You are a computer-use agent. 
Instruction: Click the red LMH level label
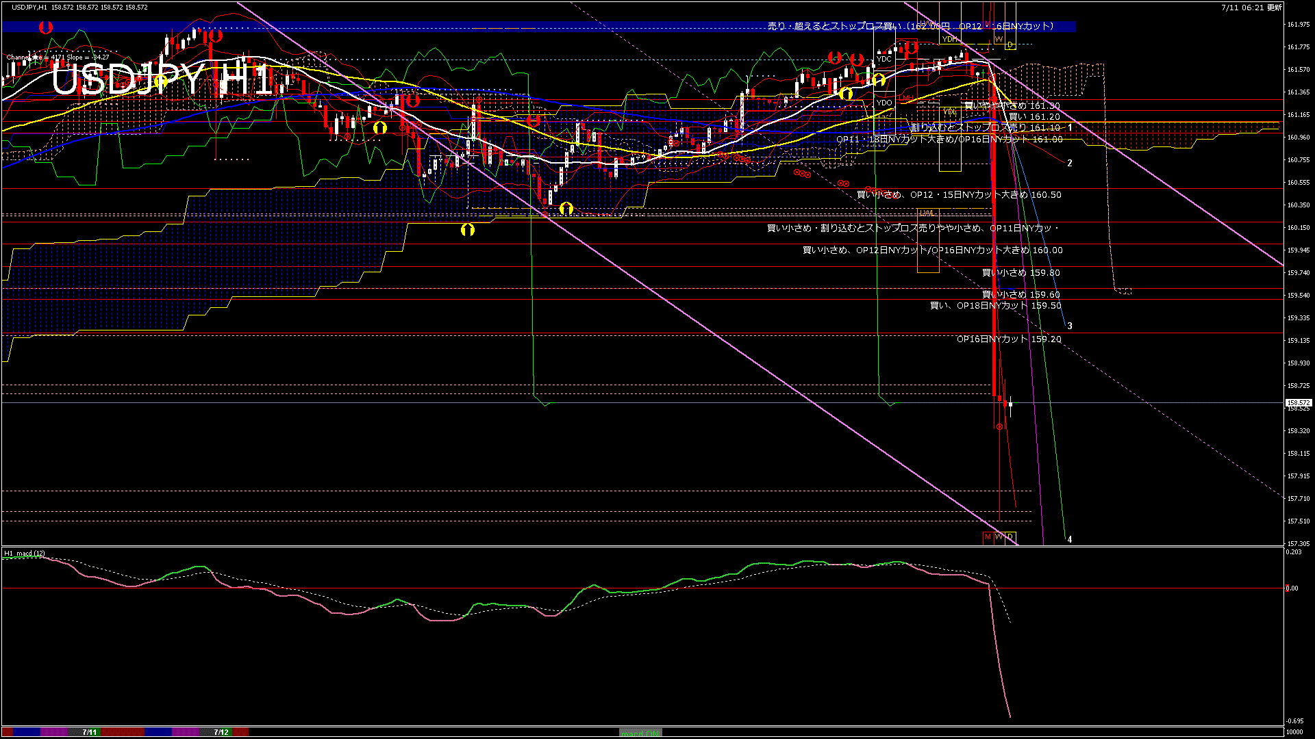[906, 99]
